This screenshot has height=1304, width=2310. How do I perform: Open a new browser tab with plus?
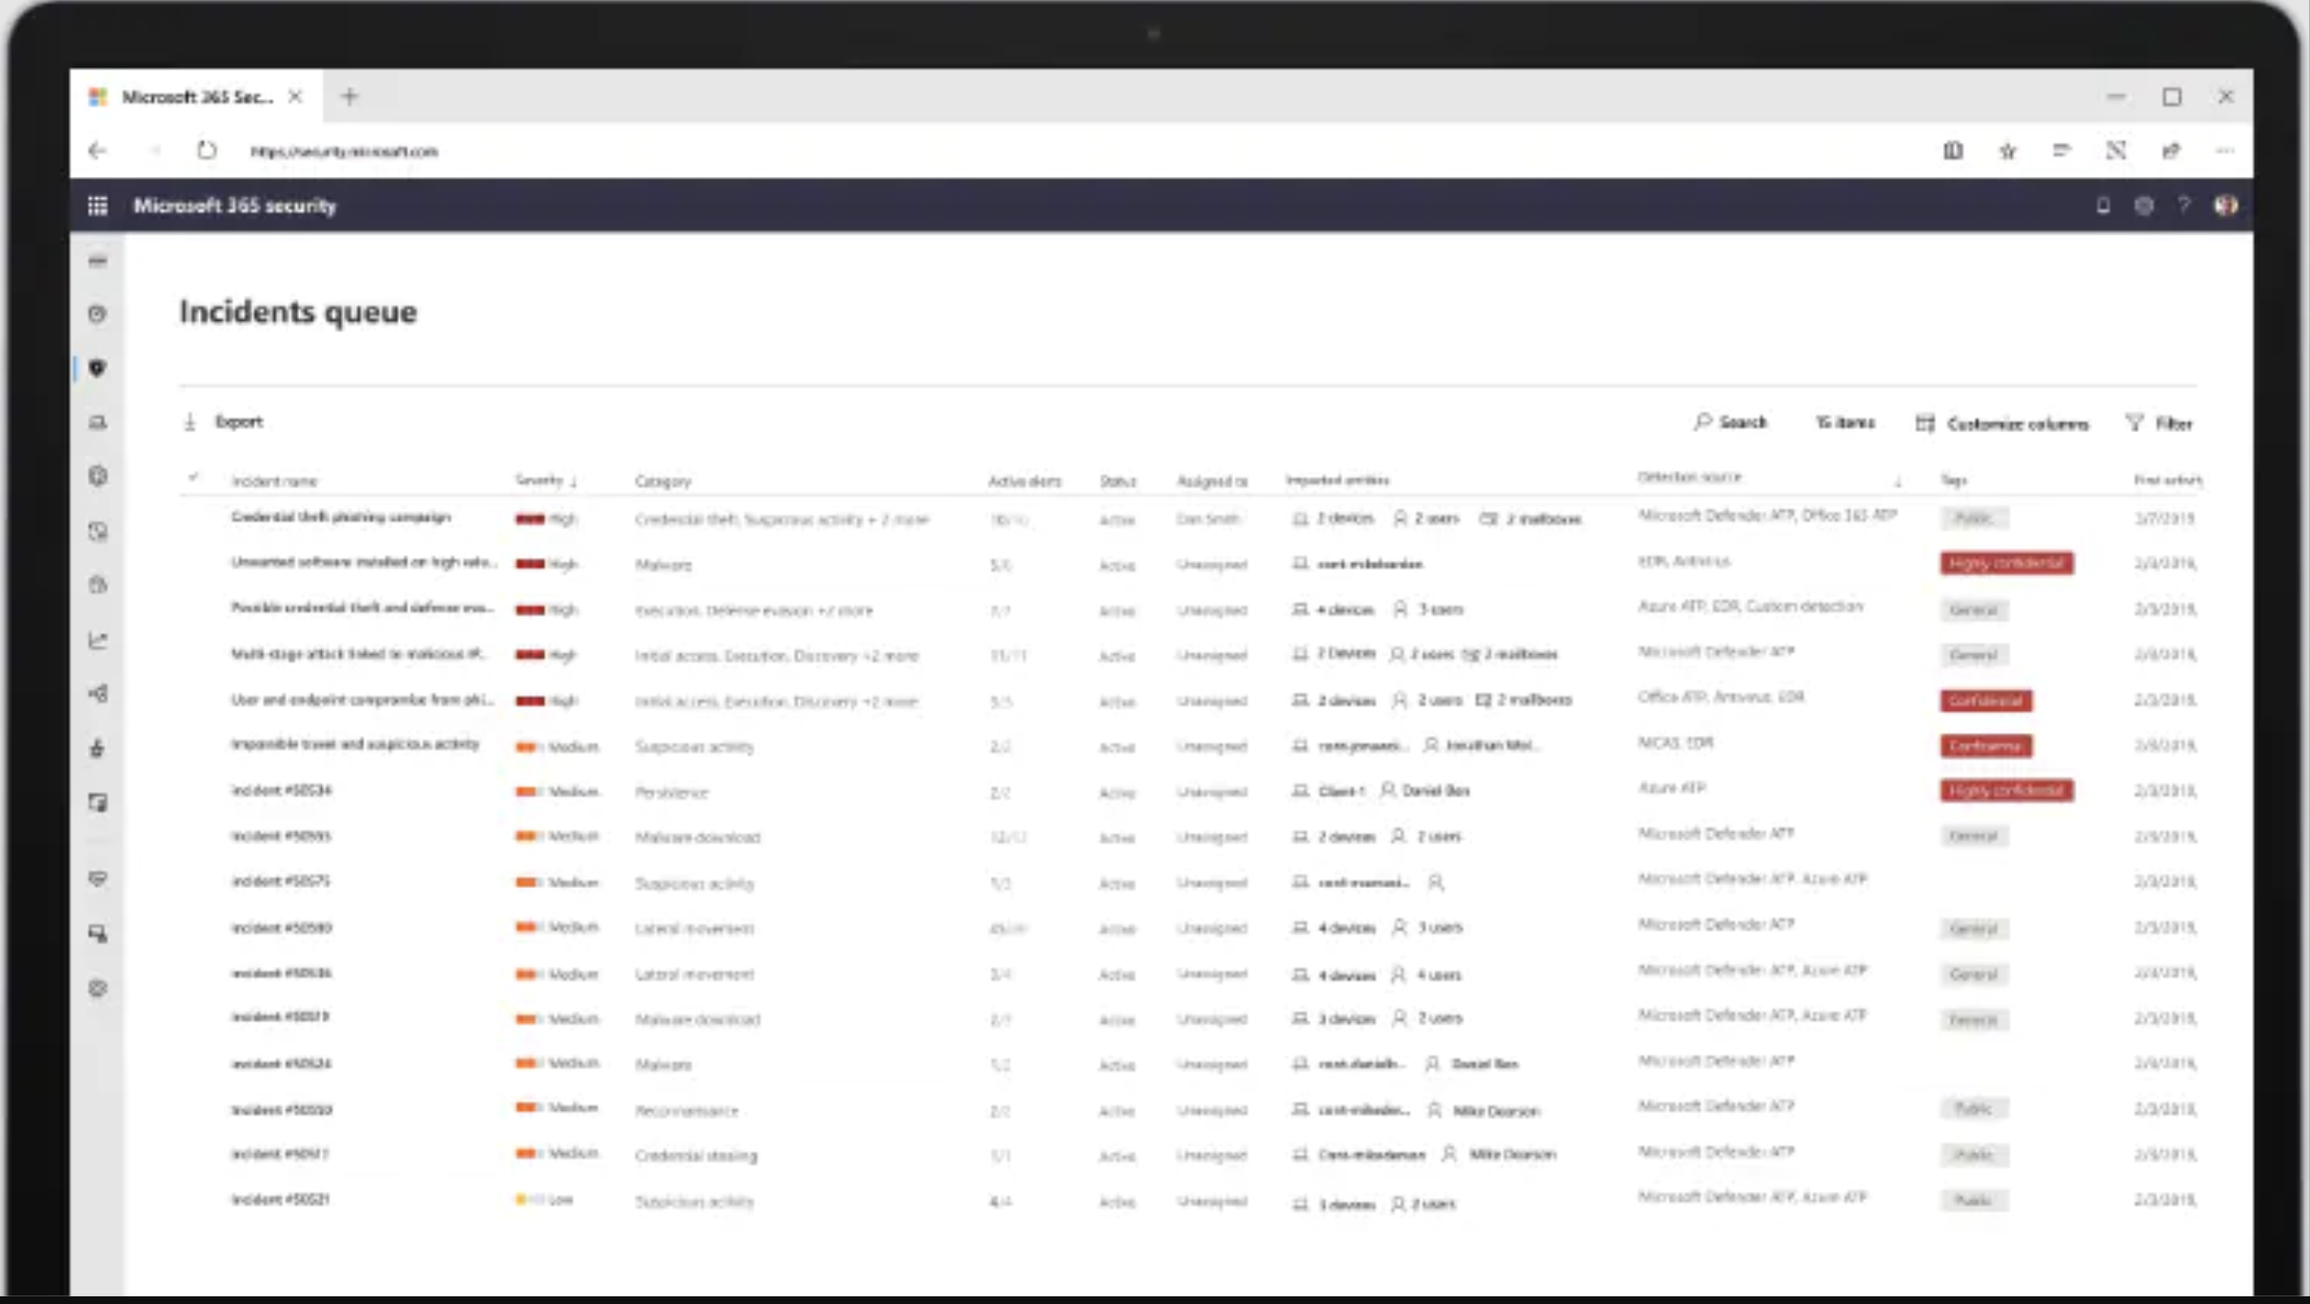(x=349, y=96)
